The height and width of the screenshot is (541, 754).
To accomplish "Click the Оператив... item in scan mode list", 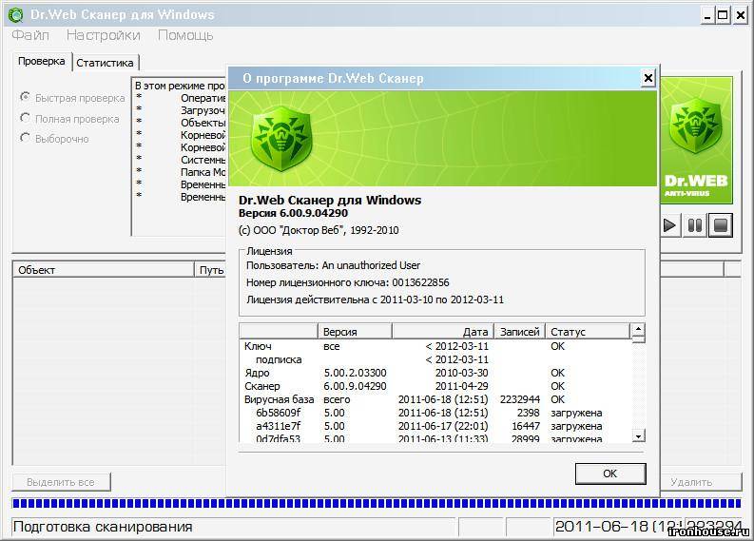I will [x=203, y=98].
